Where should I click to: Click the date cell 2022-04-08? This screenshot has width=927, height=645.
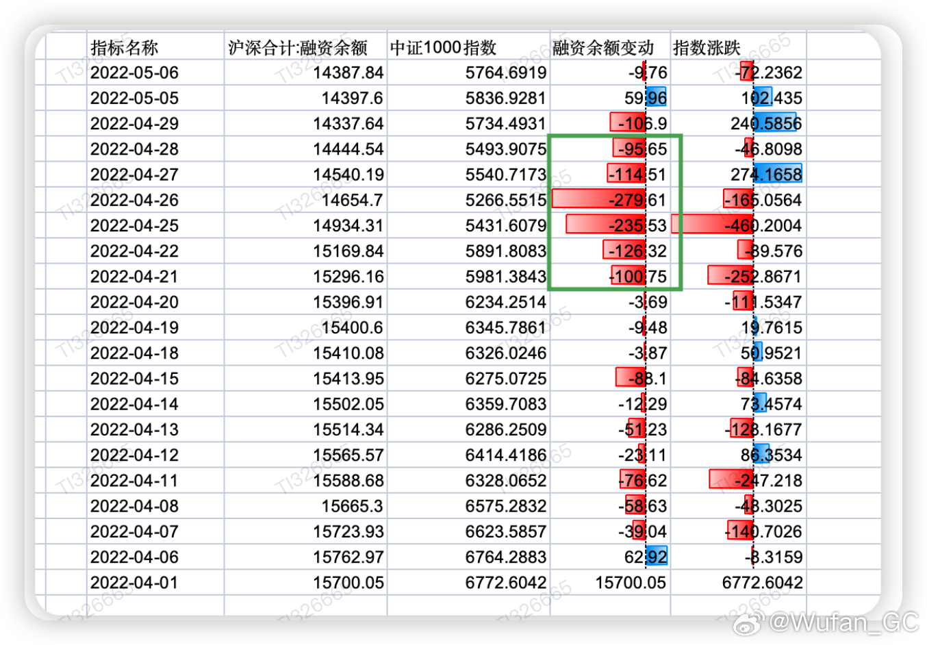coord(155,506)
